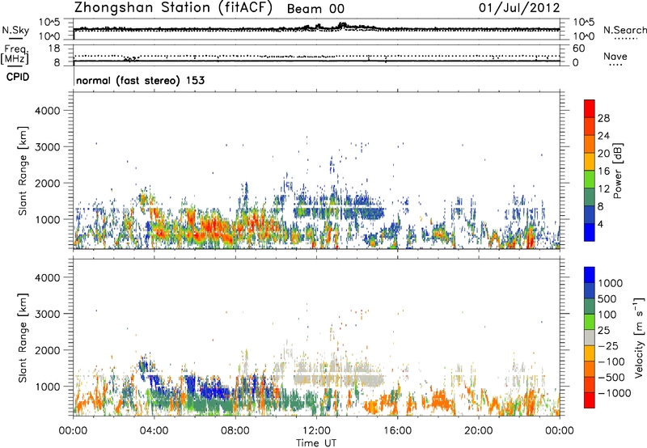Click the 'CPID' label

tap(18, 77)
